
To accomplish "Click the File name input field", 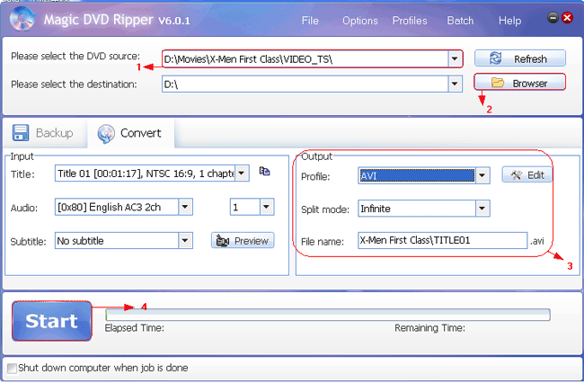I will point(442,240).
